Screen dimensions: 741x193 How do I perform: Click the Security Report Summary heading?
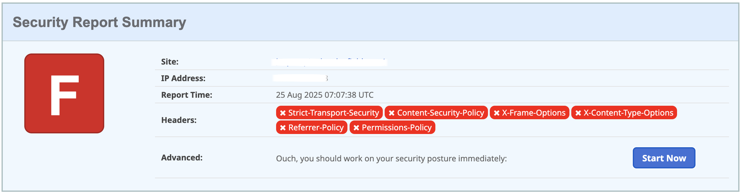pos(99,22)
